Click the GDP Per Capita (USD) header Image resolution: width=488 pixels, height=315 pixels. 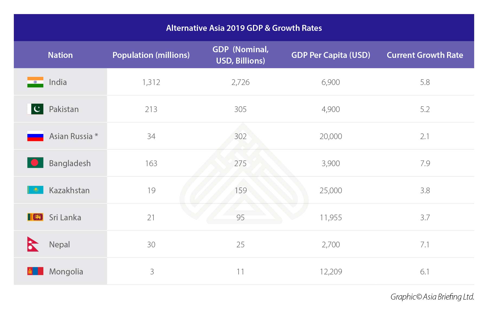click(x=330, y=55)
